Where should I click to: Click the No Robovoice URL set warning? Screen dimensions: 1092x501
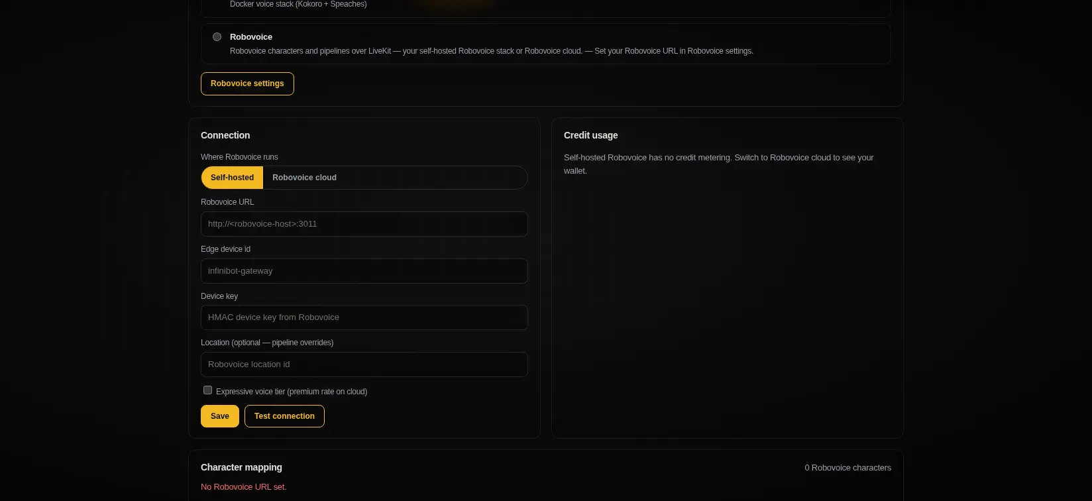click(244, 487)
